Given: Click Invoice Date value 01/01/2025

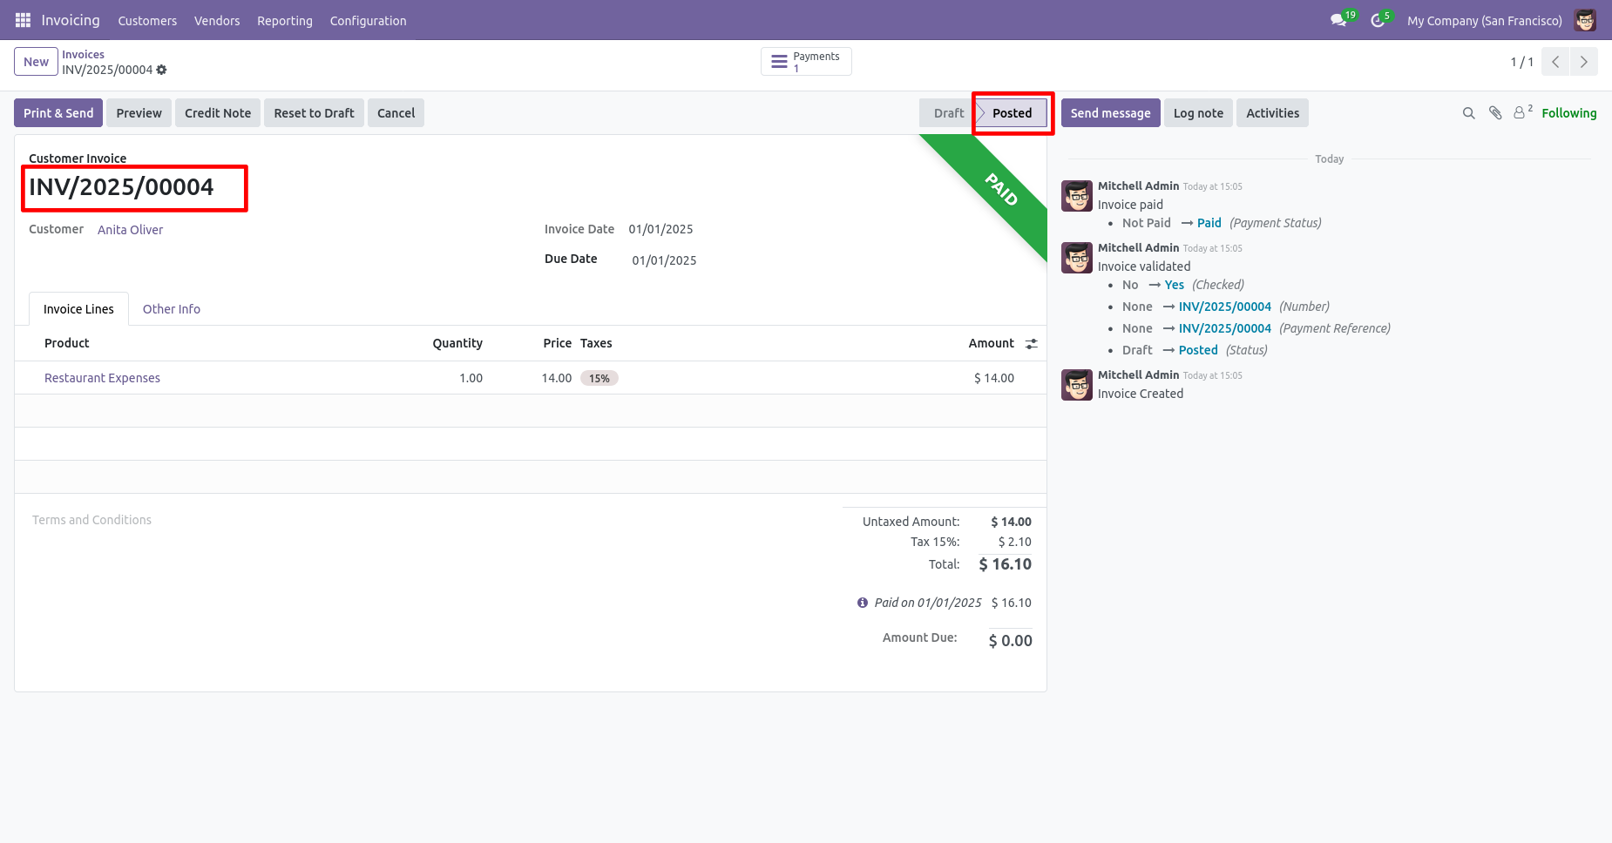Looking at the screenshot, I should (x=660, y=229).
